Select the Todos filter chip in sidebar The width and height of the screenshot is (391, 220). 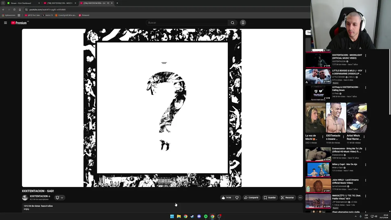coord(309,32)
